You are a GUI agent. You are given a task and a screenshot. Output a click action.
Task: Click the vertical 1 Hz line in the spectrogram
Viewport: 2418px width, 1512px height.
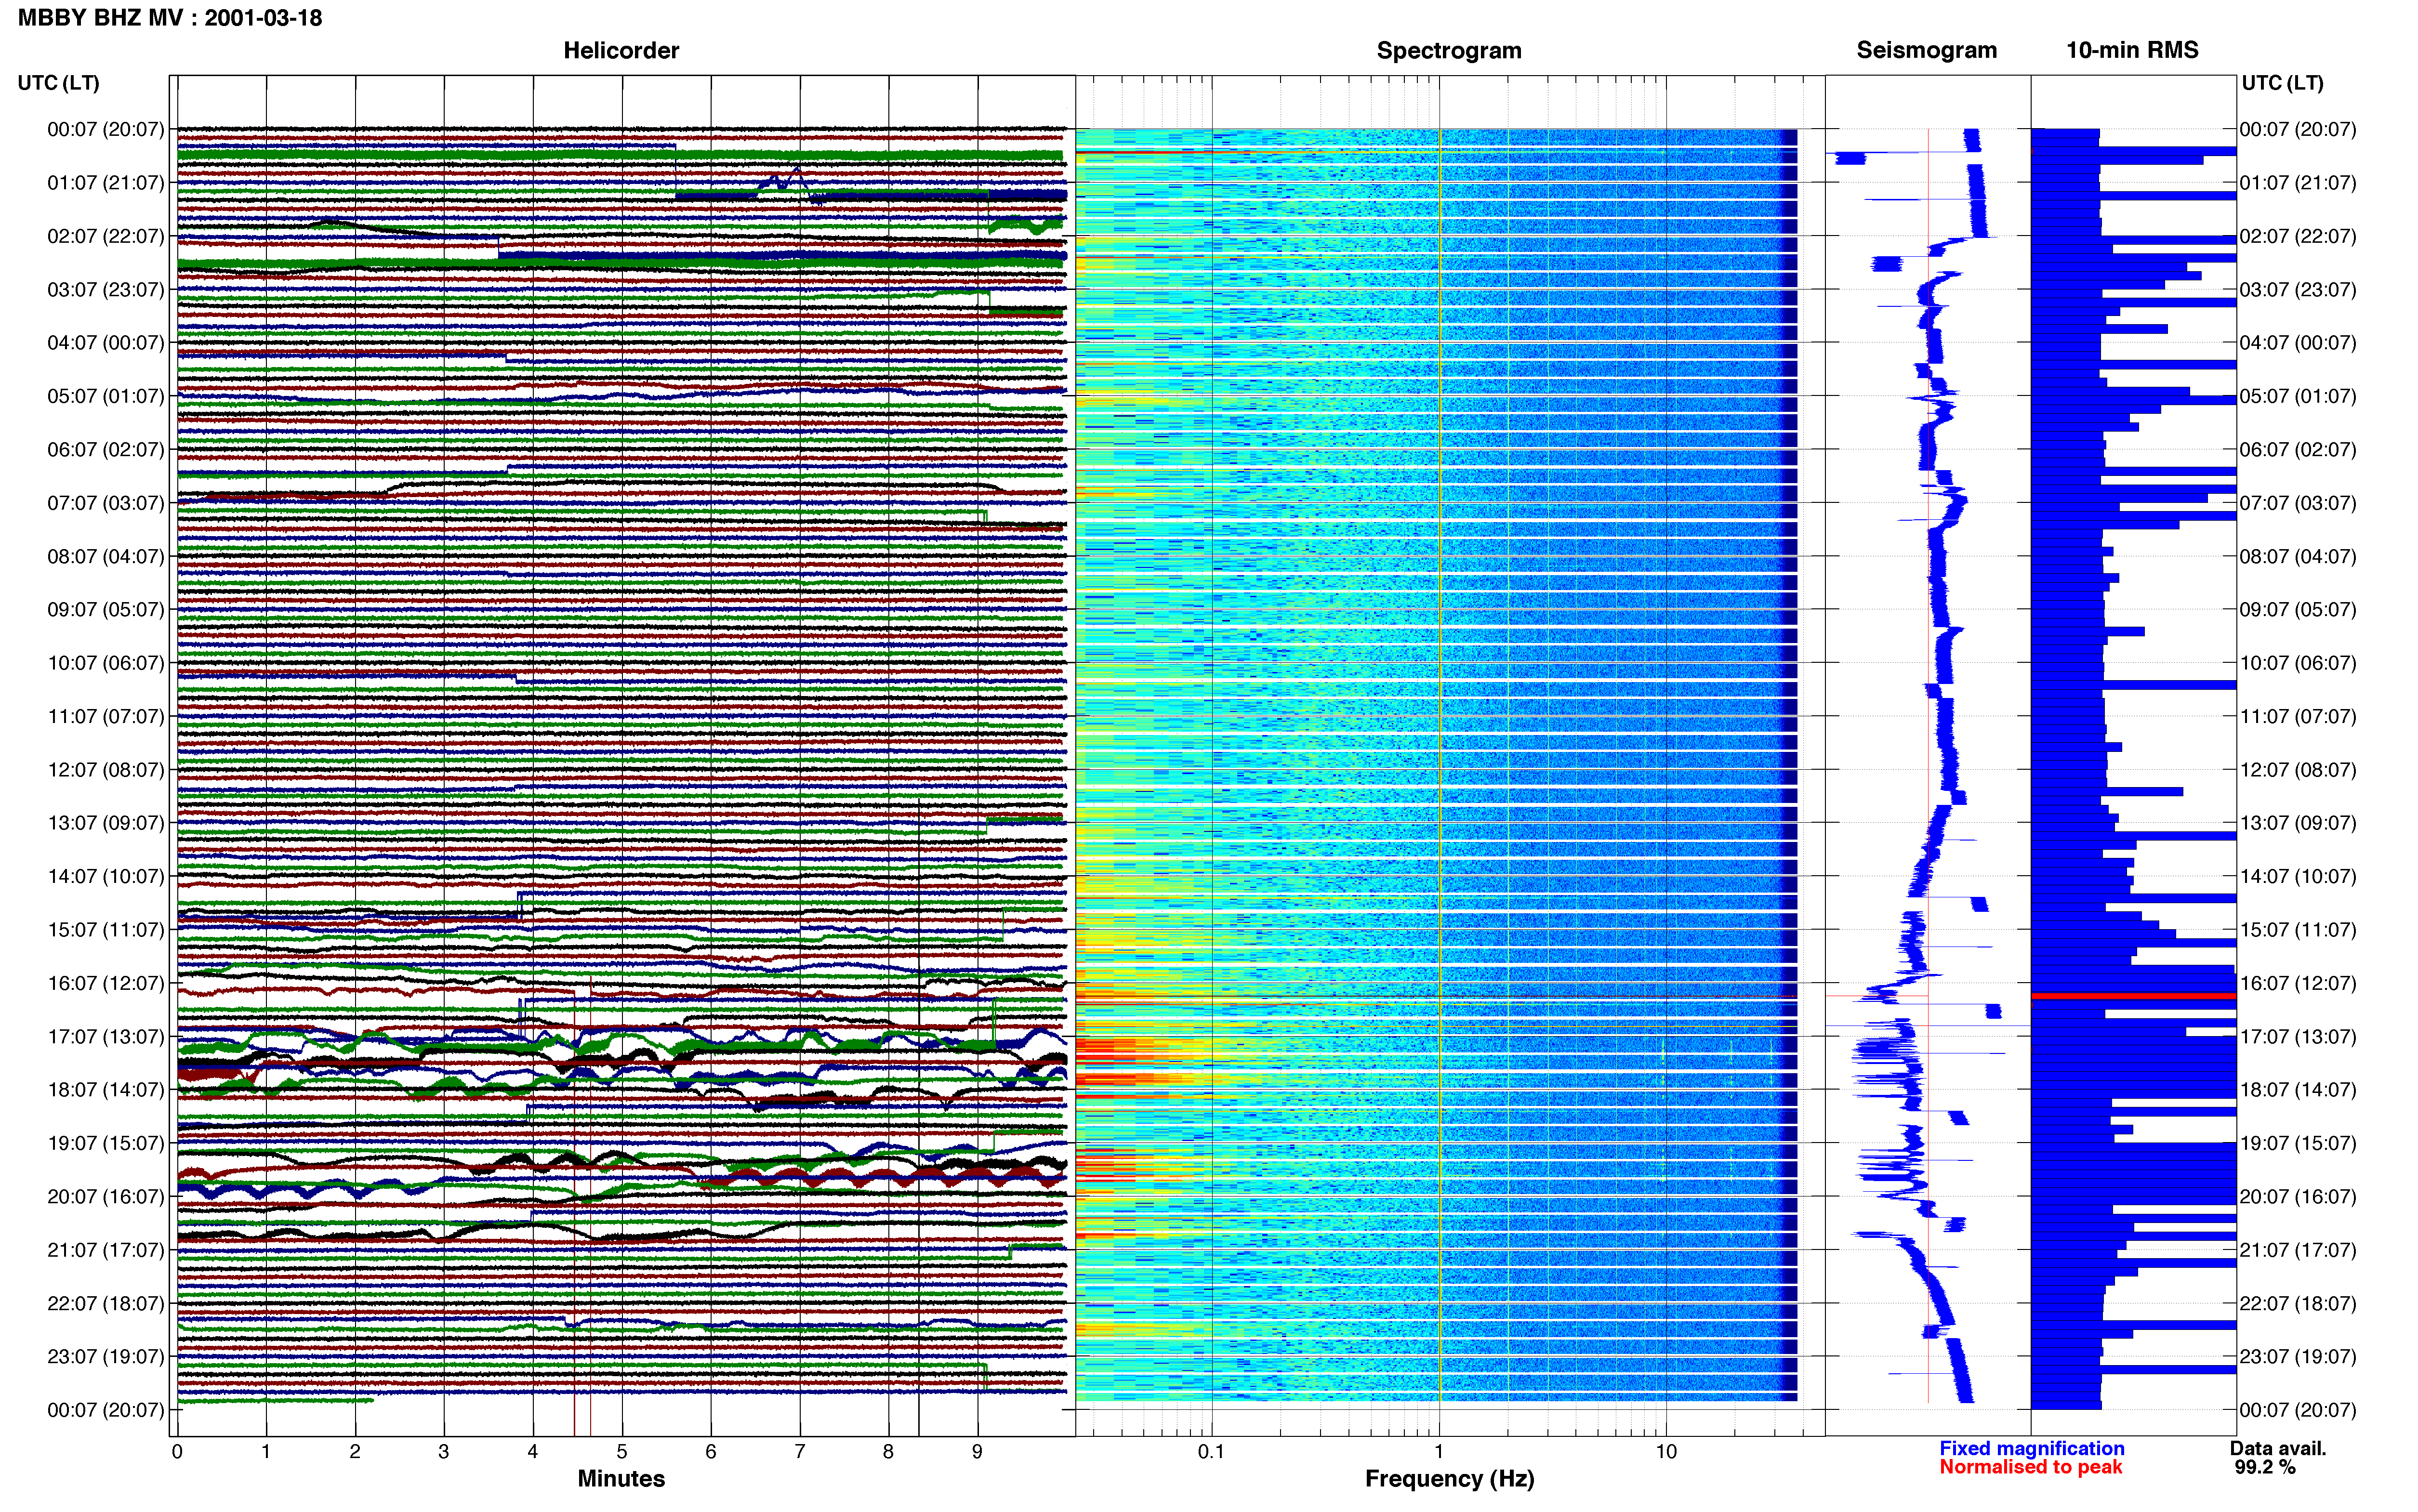(1439, 764)
